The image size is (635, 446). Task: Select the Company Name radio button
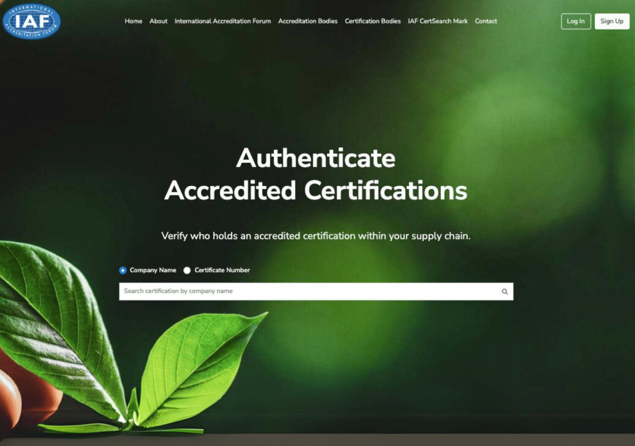click(x=123, y=270)
